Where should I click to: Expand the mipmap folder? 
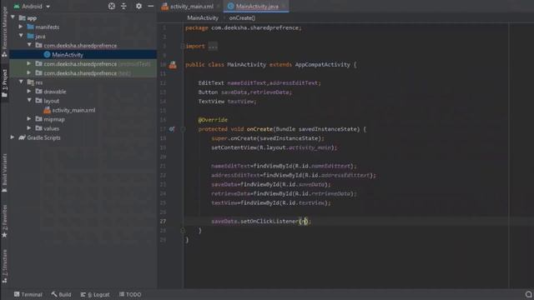[x=29, y=119]
